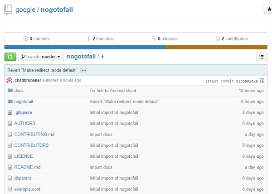Click the 'a day ago' timestamp for README.md
The image size is (272, 194).
point(254,167)
